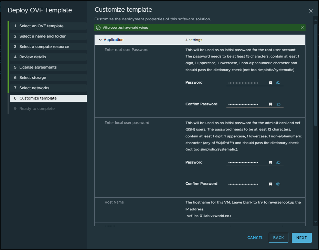Open step 7 Select networks
The width and height of the screenshot is (319, 250).
pyautogui.click(x=34, y=88)
